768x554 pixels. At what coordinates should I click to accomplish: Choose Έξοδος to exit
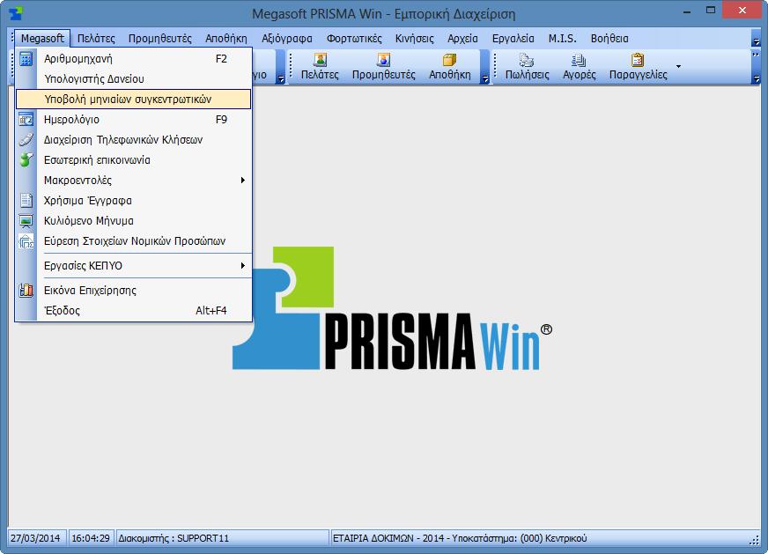point(134,311)
